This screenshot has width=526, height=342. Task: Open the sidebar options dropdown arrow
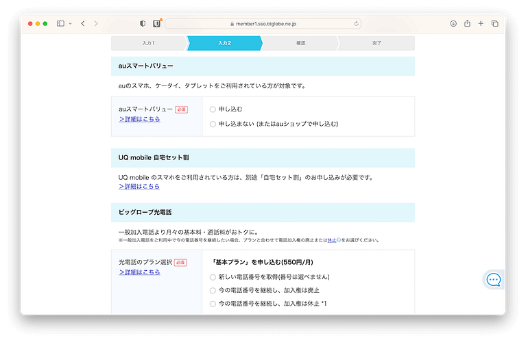[x=69, y=23]
